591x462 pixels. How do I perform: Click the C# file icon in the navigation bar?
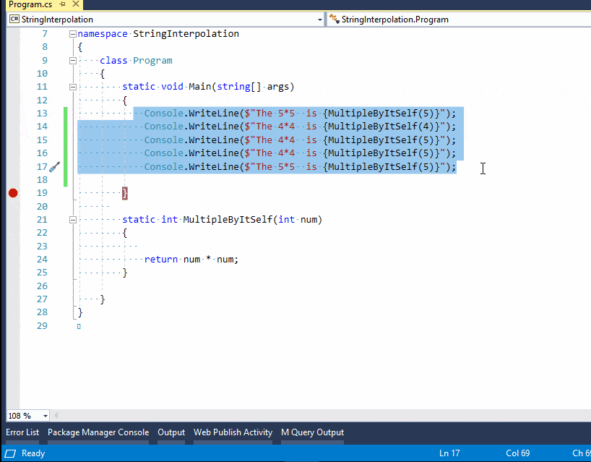pyautogui.click(x=14, y=20)
